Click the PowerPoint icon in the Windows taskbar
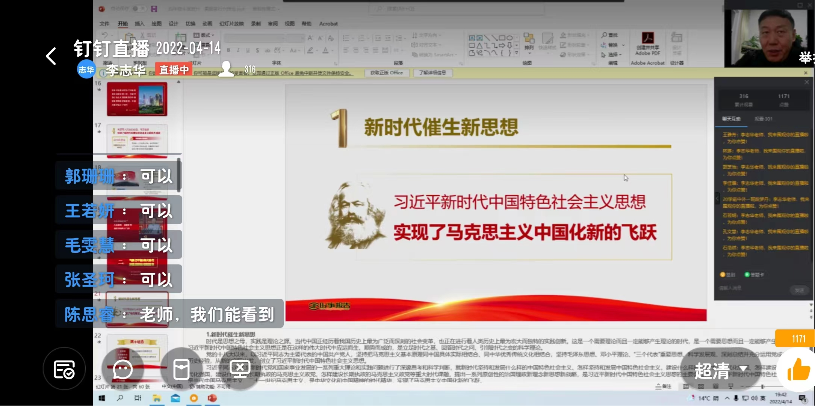Viewport: 815px width, 406px height. click(212, 398)
